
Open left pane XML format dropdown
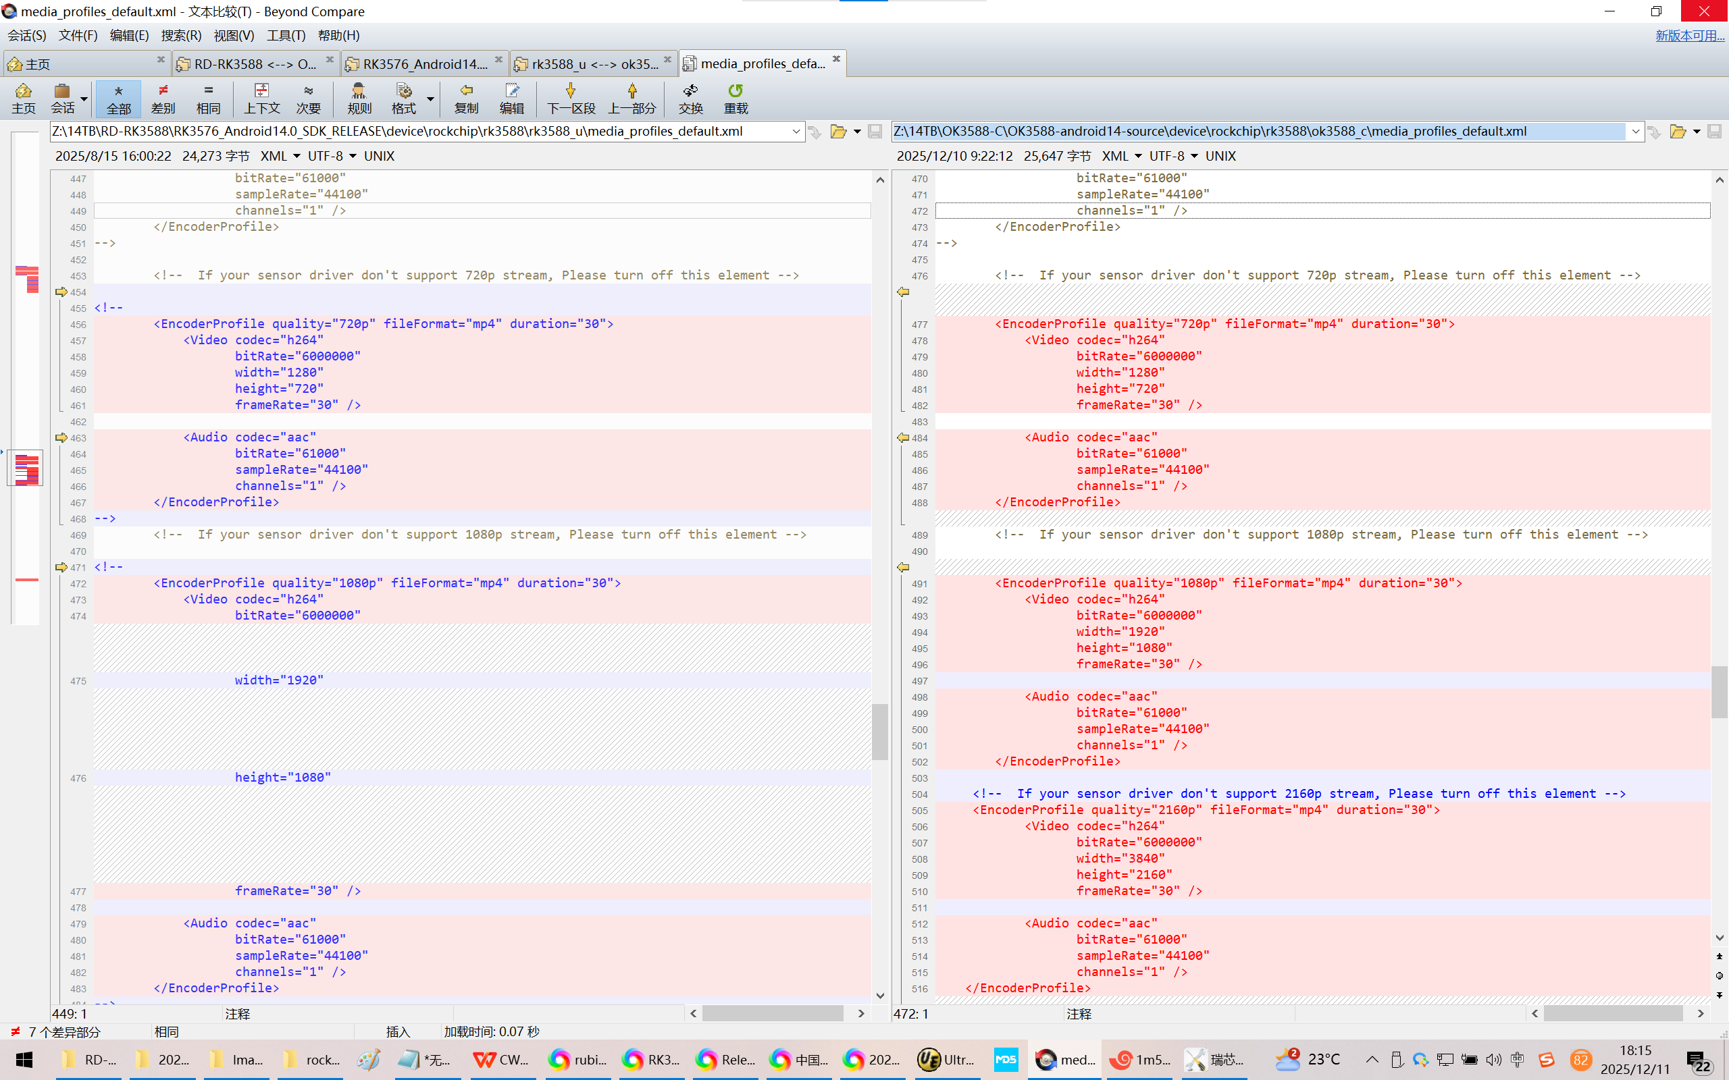(296, 157)
